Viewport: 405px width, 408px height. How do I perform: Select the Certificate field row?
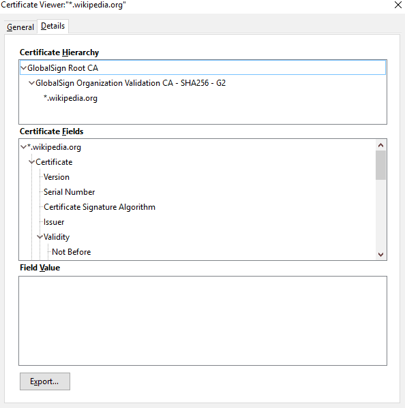click(54, 162)
